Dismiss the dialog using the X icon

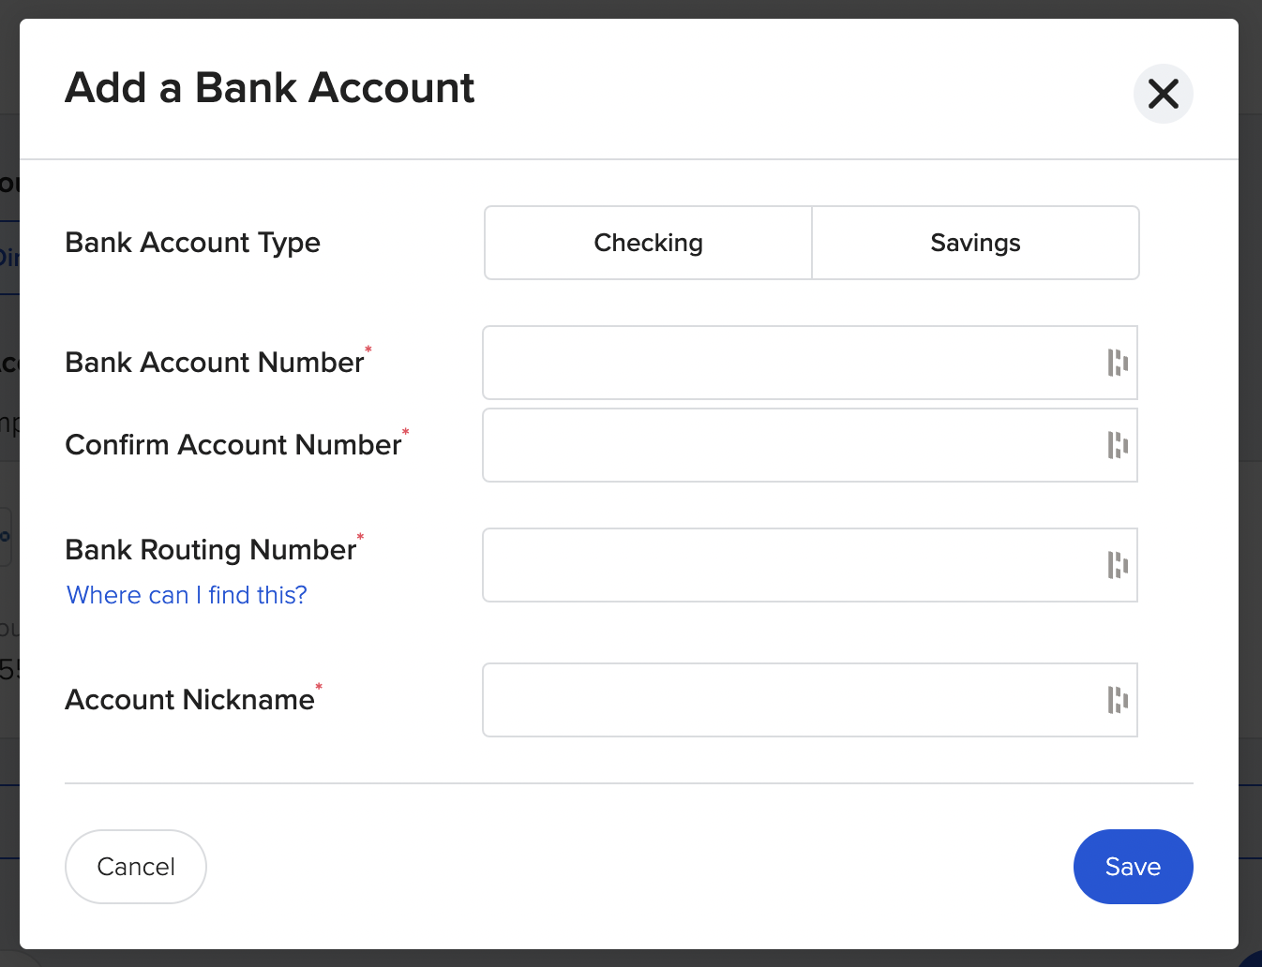pos(1164,94)
